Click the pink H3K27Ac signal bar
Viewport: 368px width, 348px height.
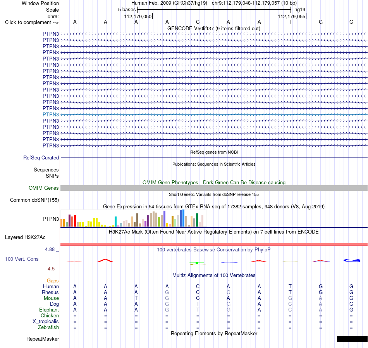[214, 244]
